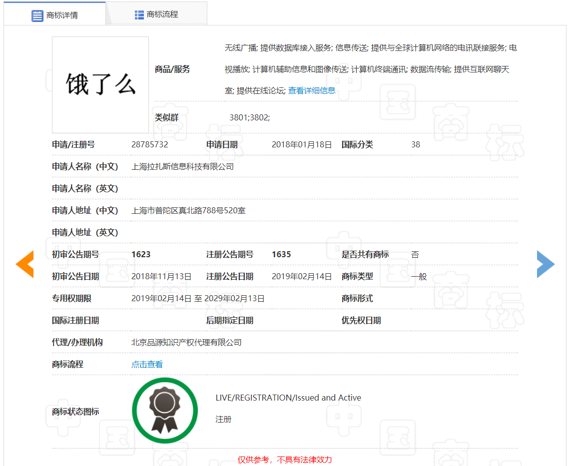Click the 申请人地址（英文） label
The image size is (571, 466).
pos(85,232)
